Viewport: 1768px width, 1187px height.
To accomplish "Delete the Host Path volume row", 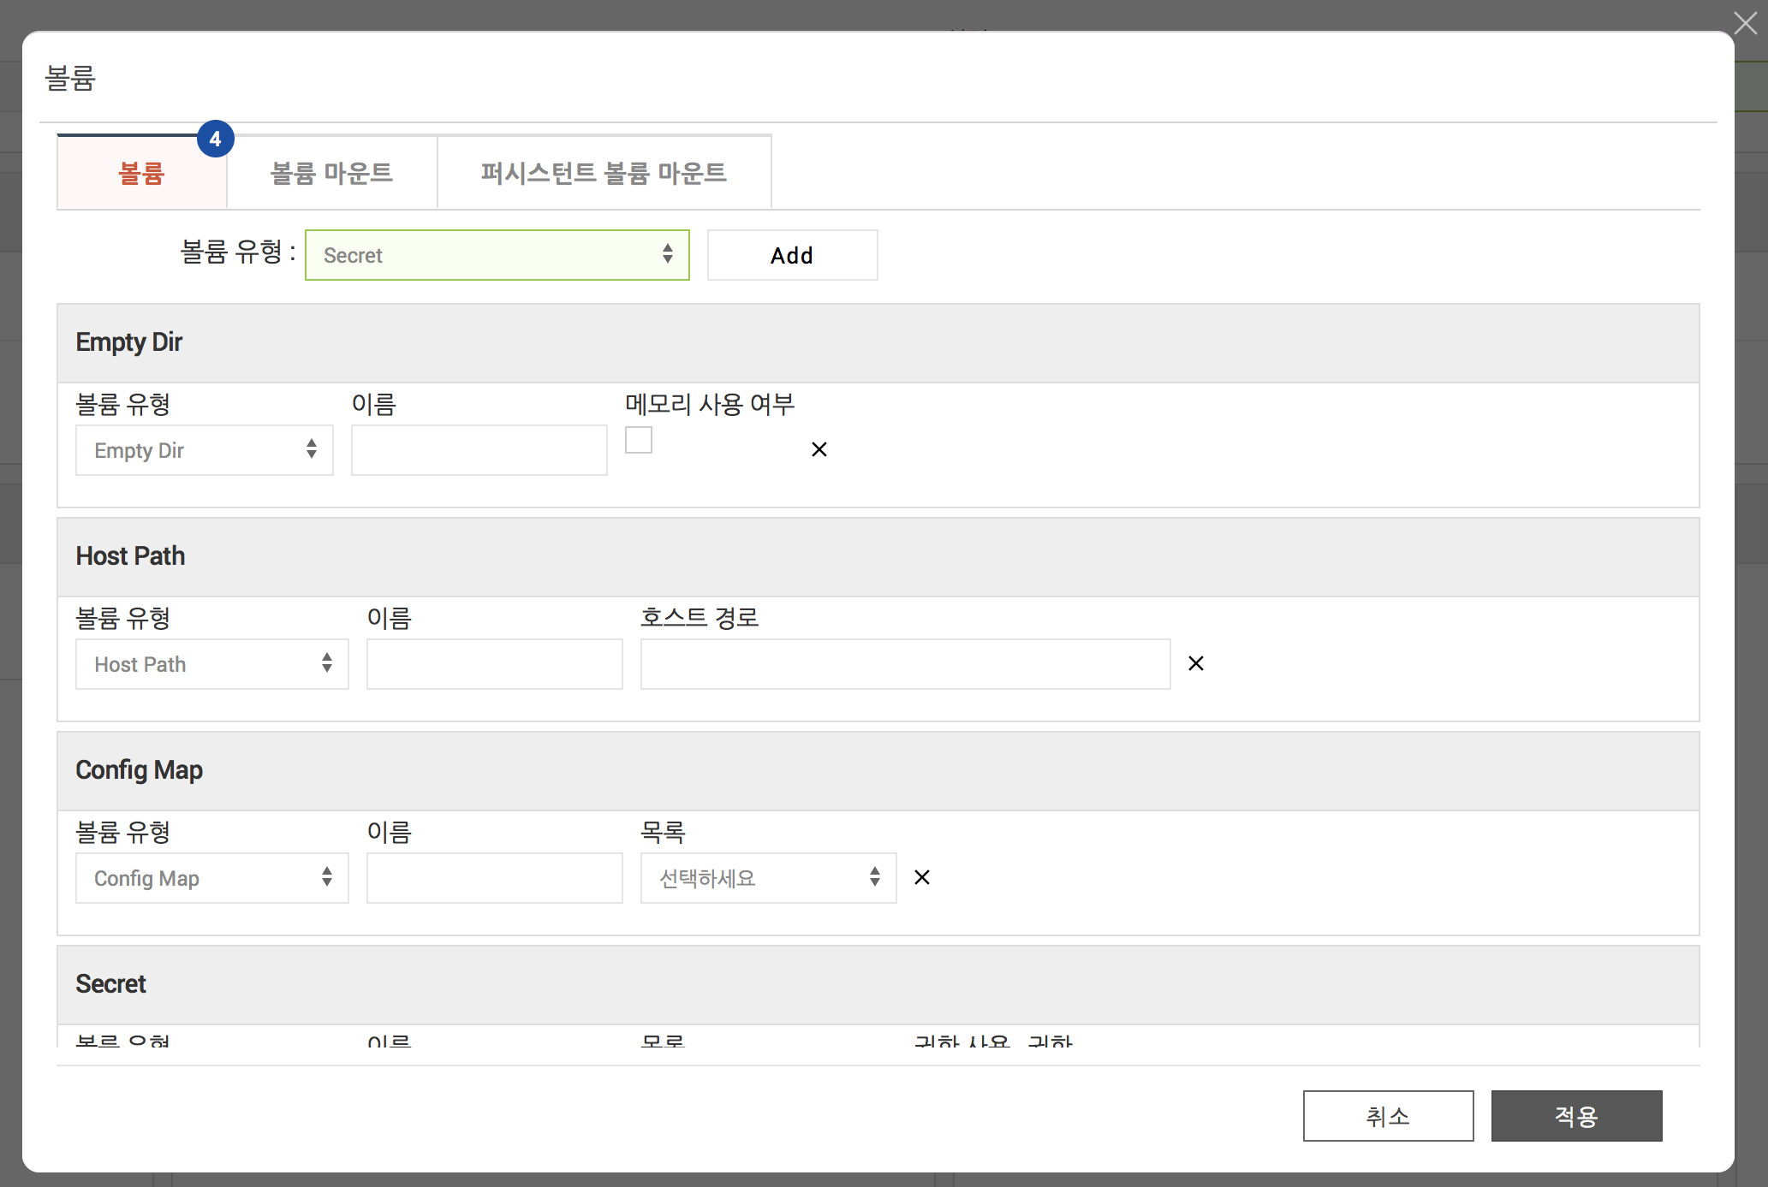I will [x=1196, y=663].
